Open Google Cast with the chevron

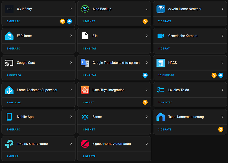pos(71,63)
